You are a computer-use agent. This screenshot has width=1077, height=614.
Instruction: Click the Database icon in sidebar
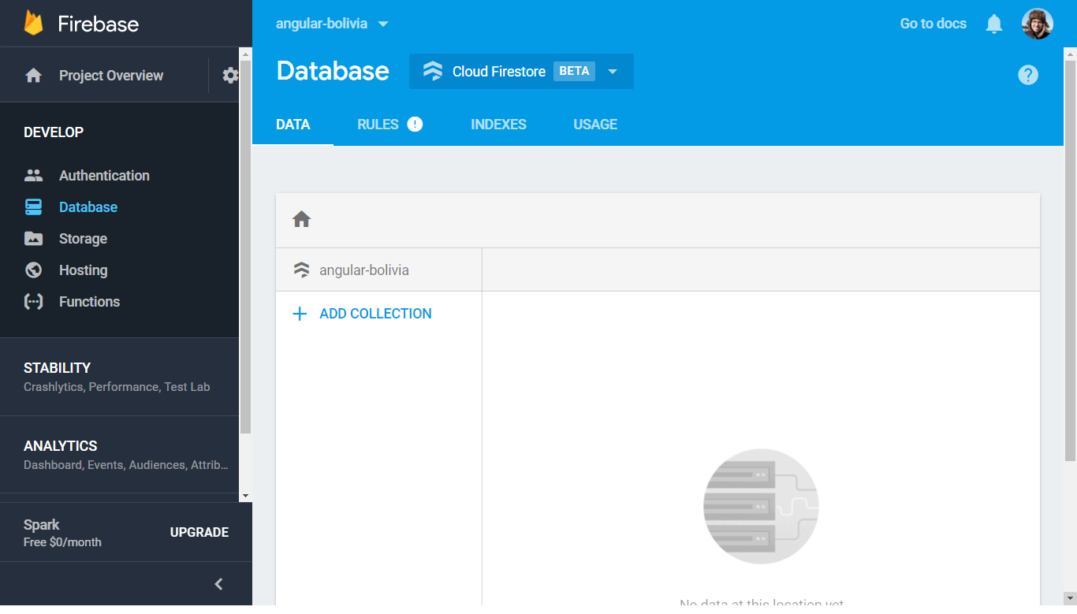click(33, 207)
